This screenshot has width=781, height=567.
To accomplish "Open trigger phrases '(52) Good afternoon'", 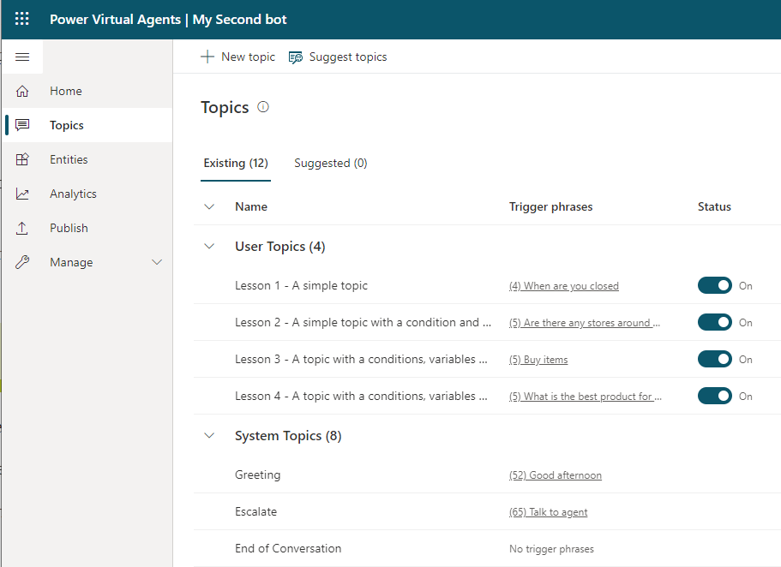I will pyautogui.click(x=556, y=474).
